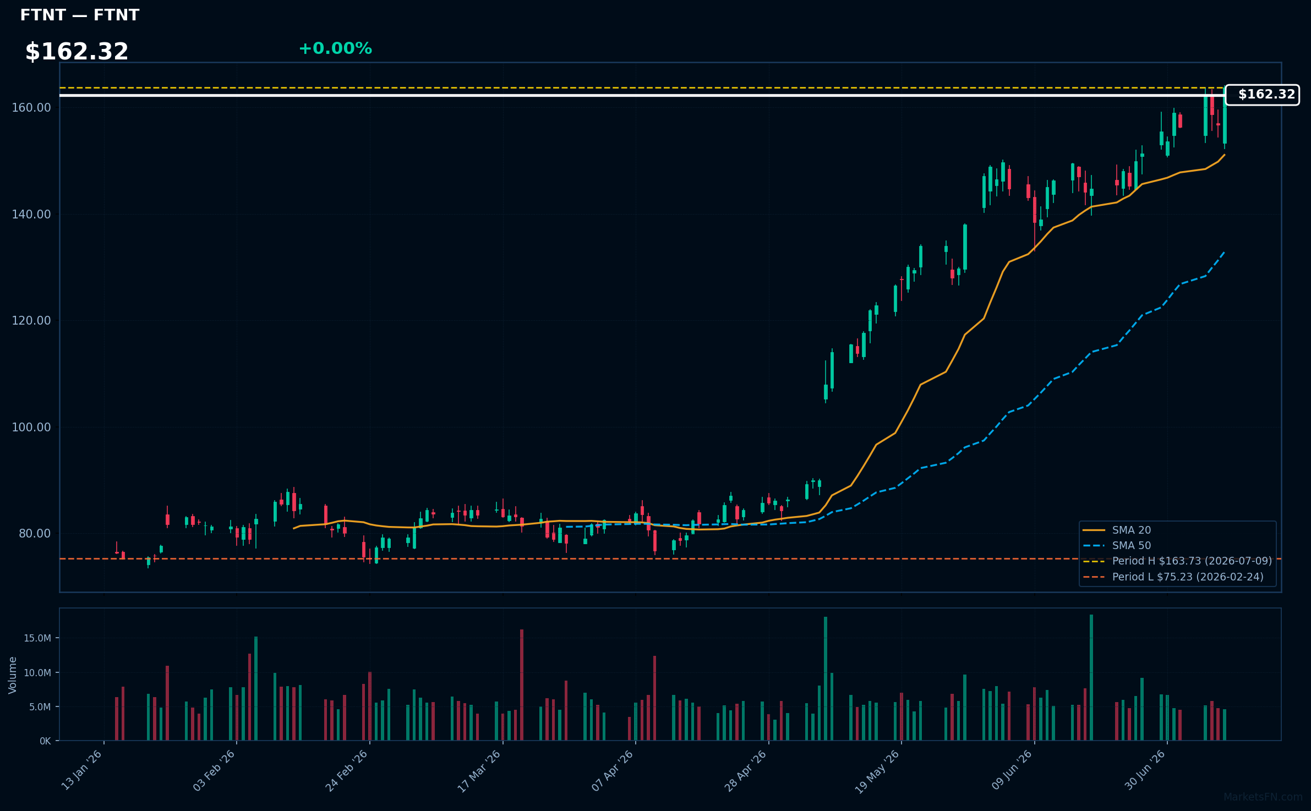Click the orange dashed Period Low line
1311x811 pixels.
[x=670, y=558]
